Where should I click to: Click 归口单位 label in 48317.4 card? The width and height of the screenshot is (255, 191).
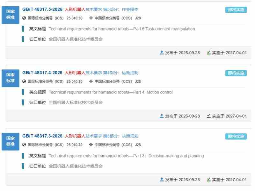(x=37, y=102)
